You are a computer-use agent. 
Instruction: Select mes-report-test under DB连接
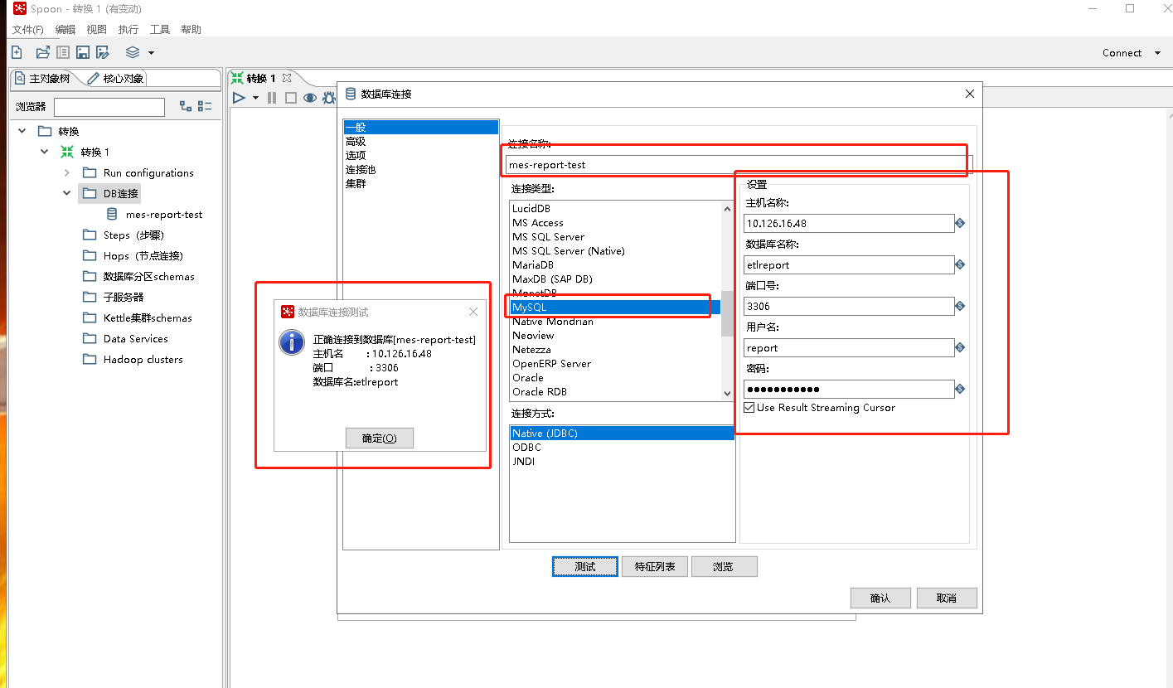tap(164, 214)
